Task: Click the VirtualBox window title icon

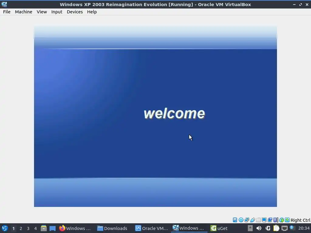Action: point(4,4)
